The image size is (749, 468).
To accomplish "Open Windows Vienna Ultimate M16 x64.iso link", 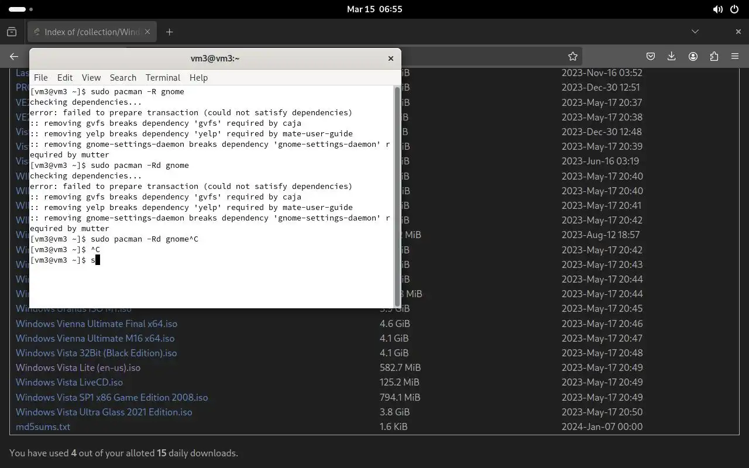I will click(95, 338).
